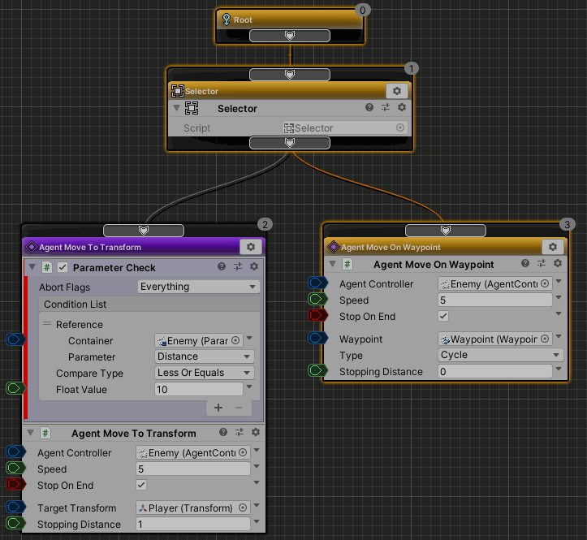Open presets for Parameter Check component
The height and width of the screenshot is (540, 587).
click(238, 266)
